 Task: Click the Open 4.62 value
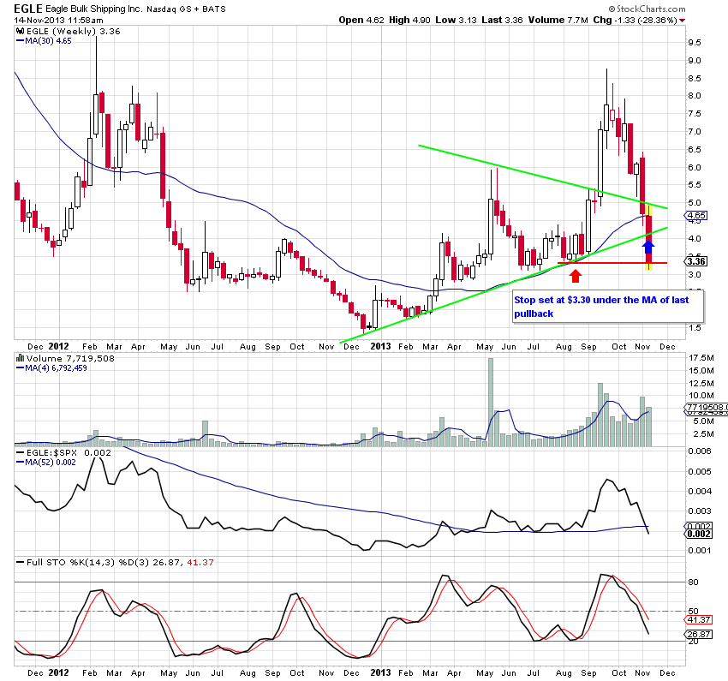point(361,20)
